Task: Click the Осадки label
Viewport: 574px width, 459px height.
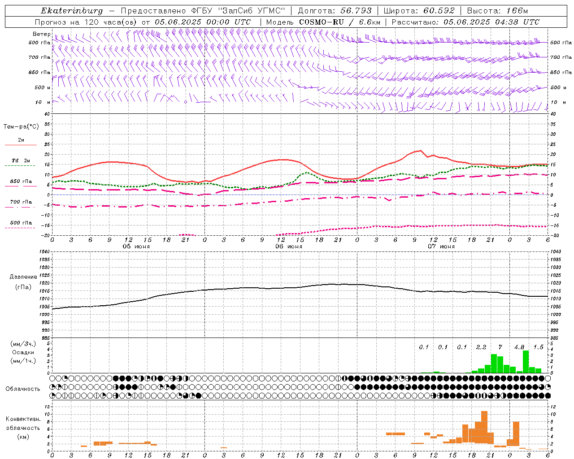Action: (x=23, y=352)
